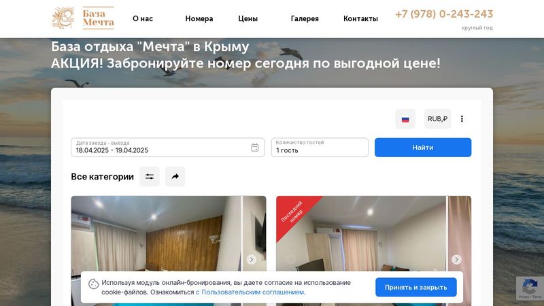Click the Найти search button
This screenshot has height=306, width=544.
pyautogui.click(x=423, y=148)
